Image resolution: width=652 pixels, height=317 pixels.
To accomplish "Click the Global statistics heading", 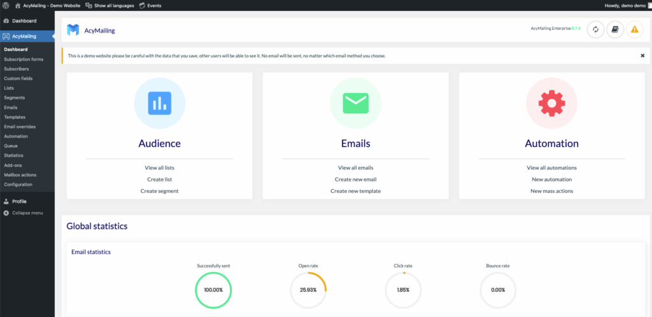I will point(97,227).
